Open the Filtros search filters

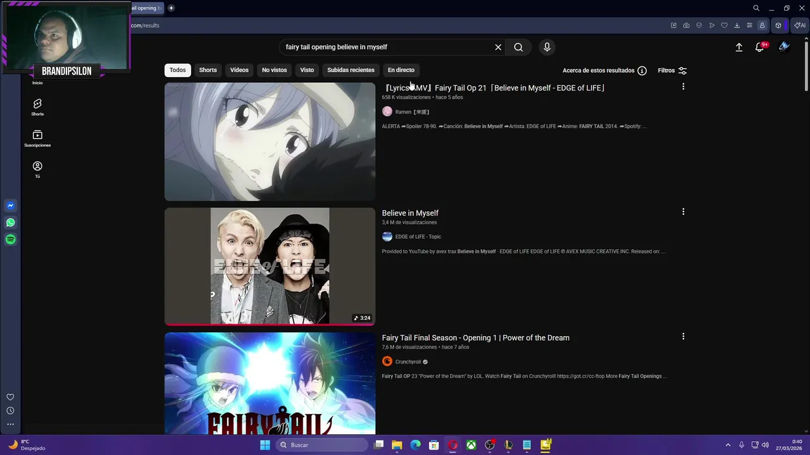pyautogui.click(x=672, y=71)
